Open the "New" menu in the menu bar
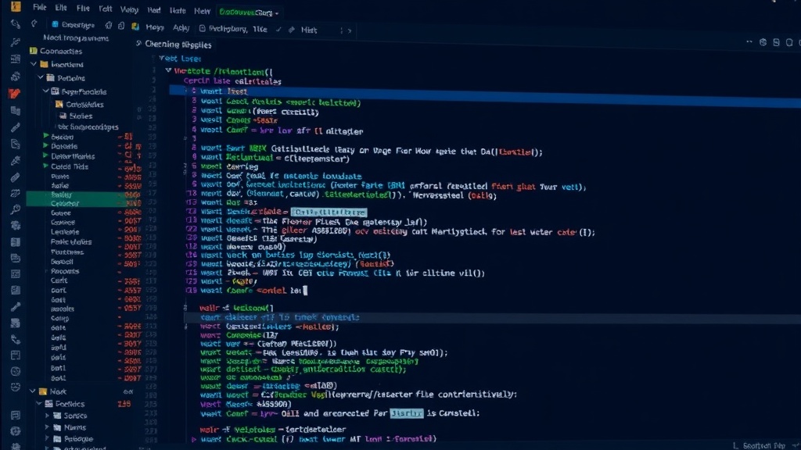This screenshot has width=801, height=450. pos(203,11)
